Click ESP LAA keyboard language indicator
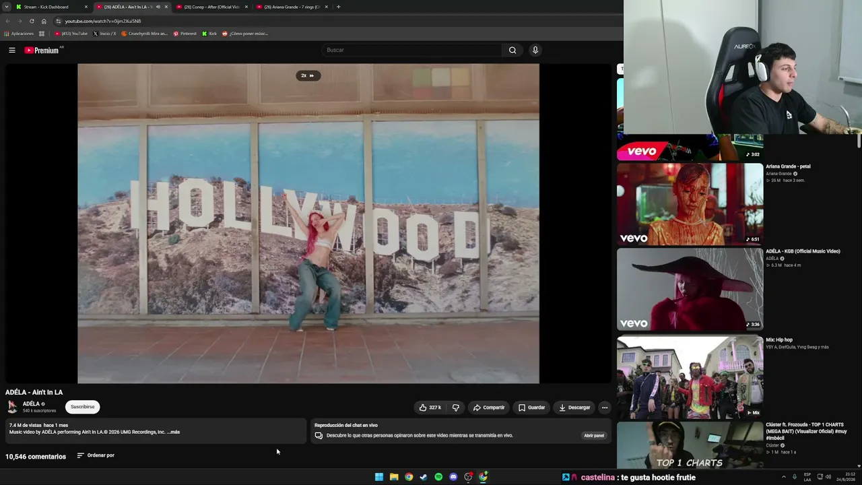862x485 pixels. [x=807, y=477]
